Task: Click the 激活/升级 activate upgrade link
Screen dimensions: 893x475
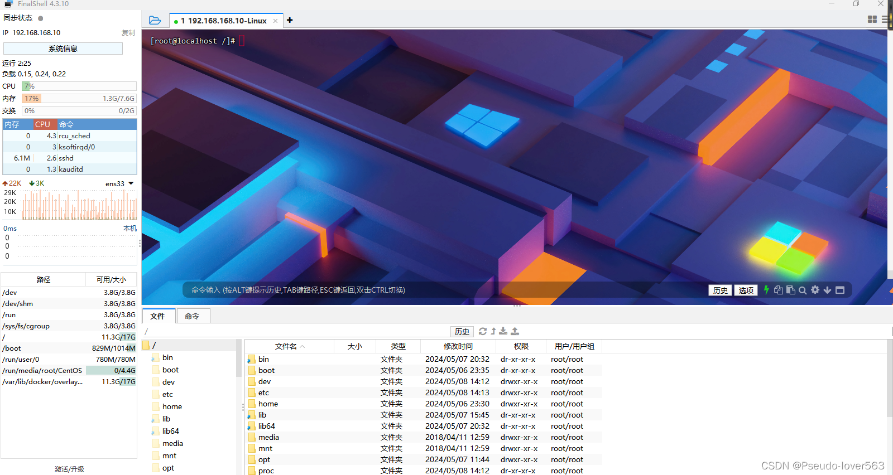Action: (x=69, y=469)
